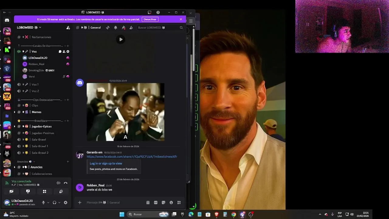Open the Help question mark icon
The height and width of the screenshot is (219, 389).
[x=158, y=12]
